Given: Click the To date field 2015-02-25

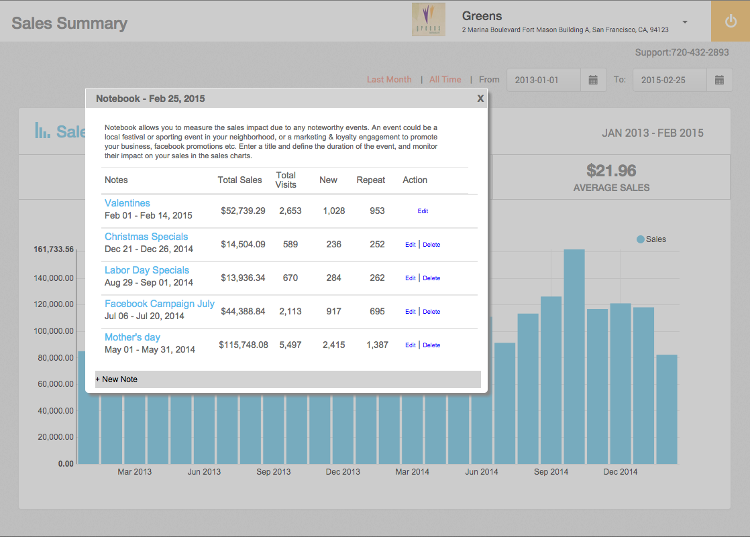Looking at the screenshot, I should 669,80.
